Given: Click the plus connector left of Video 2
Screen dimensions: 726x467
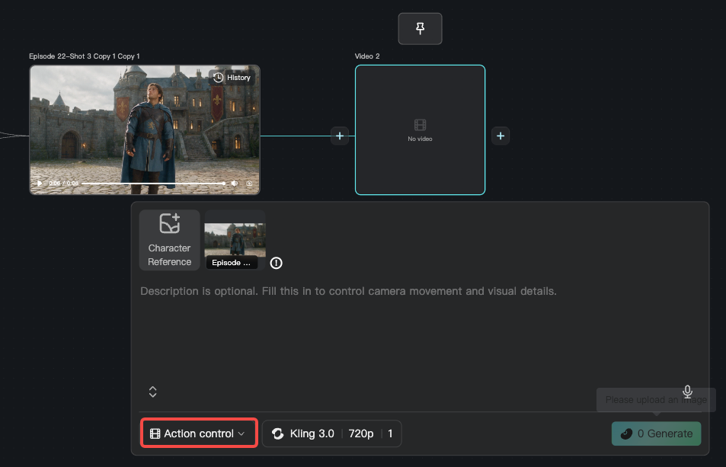Looking at the screenshot, I should point(340,136).
